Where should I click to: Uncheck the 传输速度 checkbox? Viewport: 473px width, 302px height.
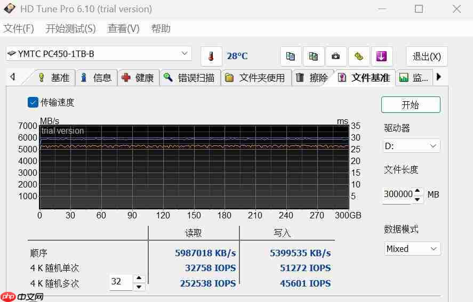(x=33, y=102)
